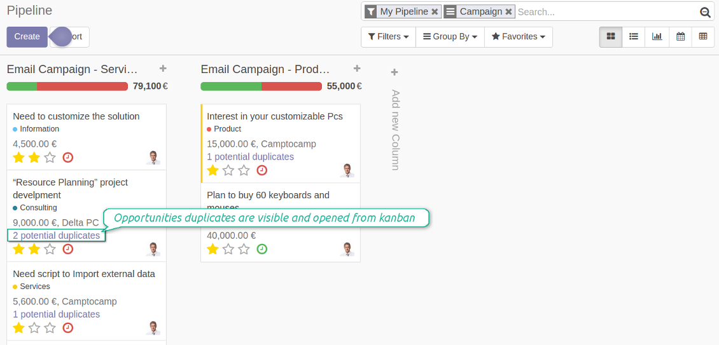Open the graph view icon
The image size is (719, 345).
click(x=657, y=37)
